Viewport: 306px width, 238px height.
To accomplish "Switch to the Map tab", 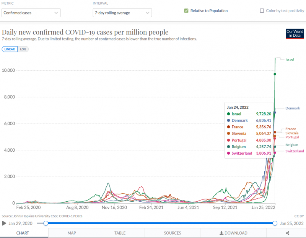I will click(x=72, y=233).
